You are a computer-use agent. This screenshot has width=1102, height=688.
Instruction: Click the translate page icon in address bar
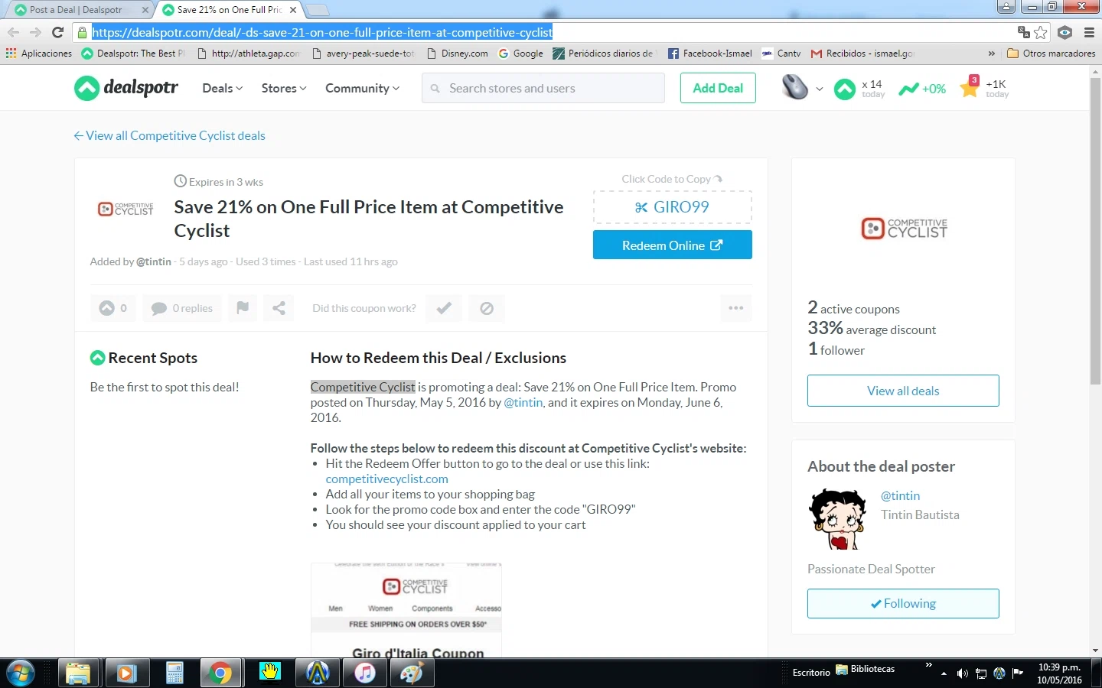click(x=1023, y=32)
